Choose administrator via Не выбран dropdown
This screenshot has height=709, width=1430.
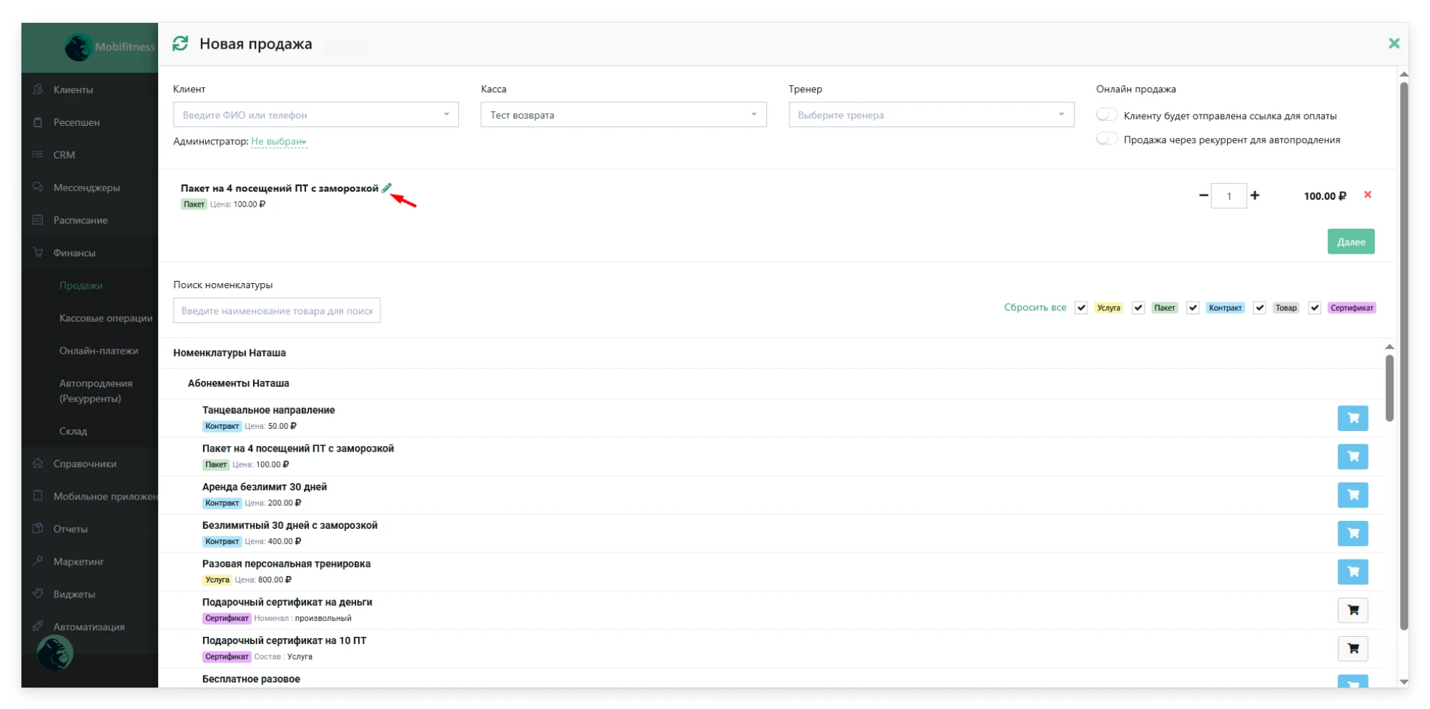pos(279,142)
